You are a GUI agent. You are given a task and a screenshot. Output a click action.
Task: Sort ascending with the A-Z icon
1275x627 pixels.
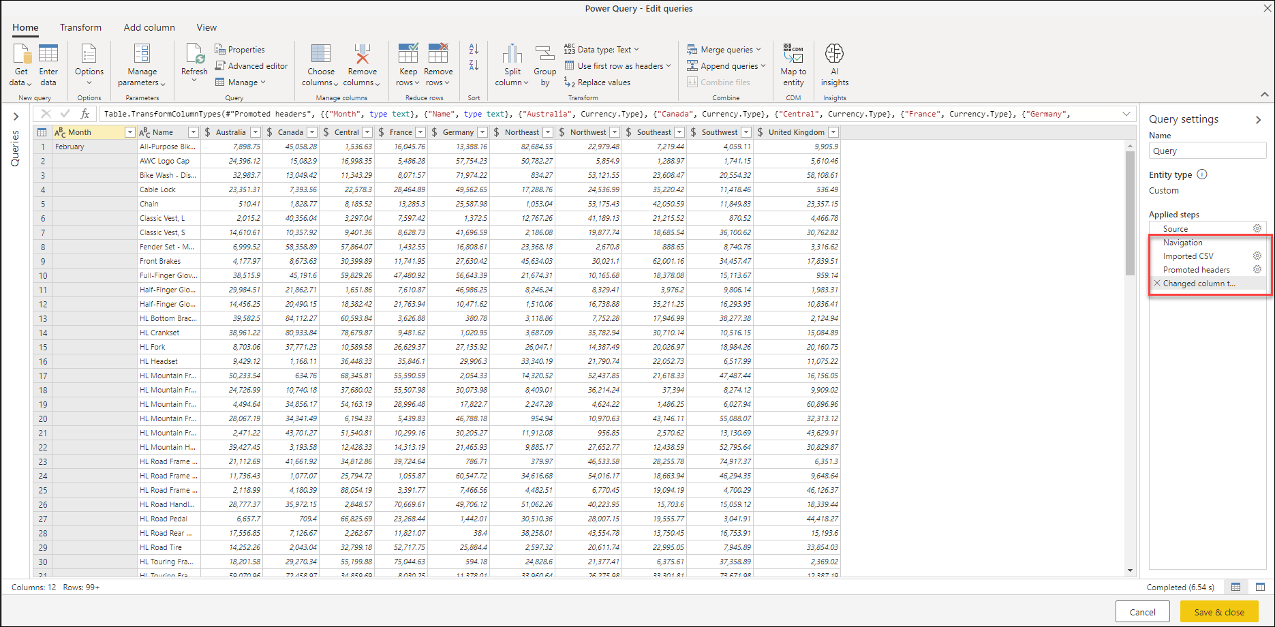click(474, 49)
